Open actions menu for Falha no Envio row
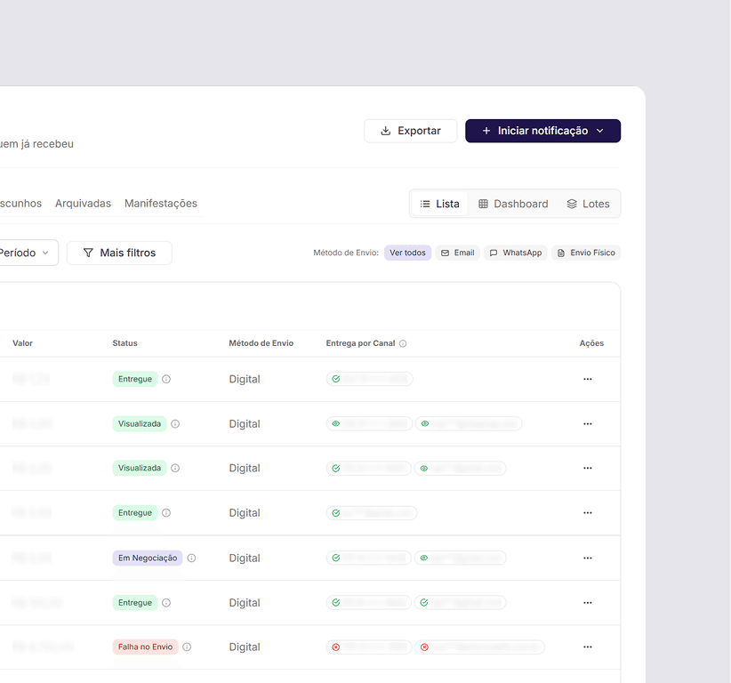The height and width of the screenshot is (683, 731). pyautogui.click(x=588, y=647)
